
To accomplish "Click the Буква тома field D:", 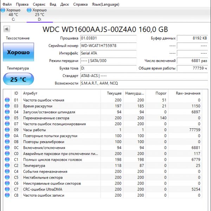I will [x=108, y=68].
